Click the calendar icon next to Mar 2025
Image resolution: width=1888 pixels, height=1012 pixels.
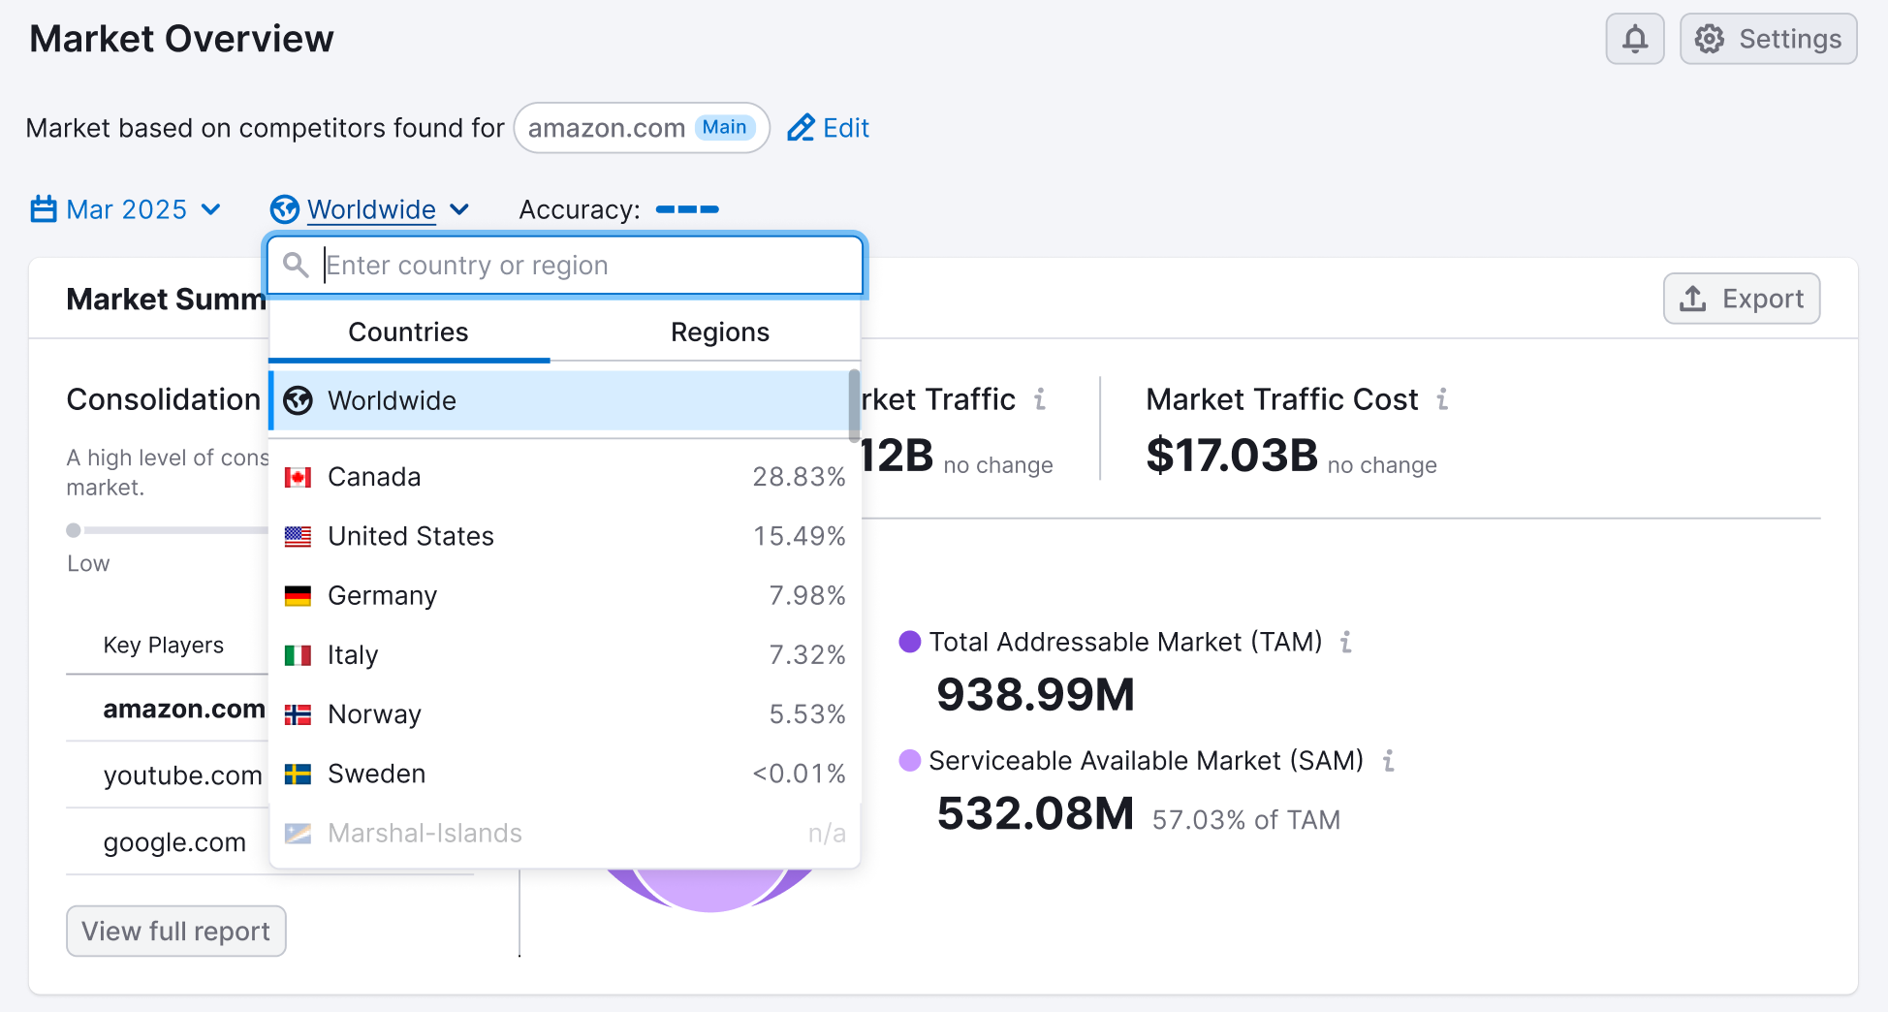(44, 209)
